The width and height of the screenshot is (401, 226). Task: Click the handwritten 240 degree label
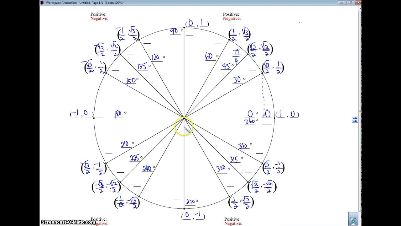[147, 169]
